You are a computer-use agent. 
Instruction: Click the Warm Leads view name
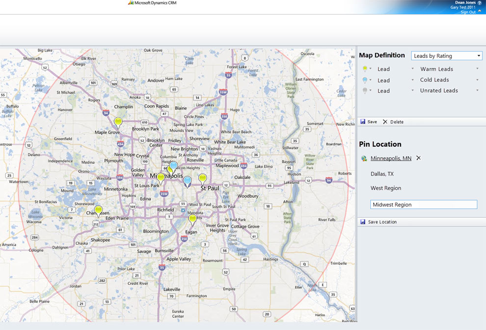click(x=437, y=69)
